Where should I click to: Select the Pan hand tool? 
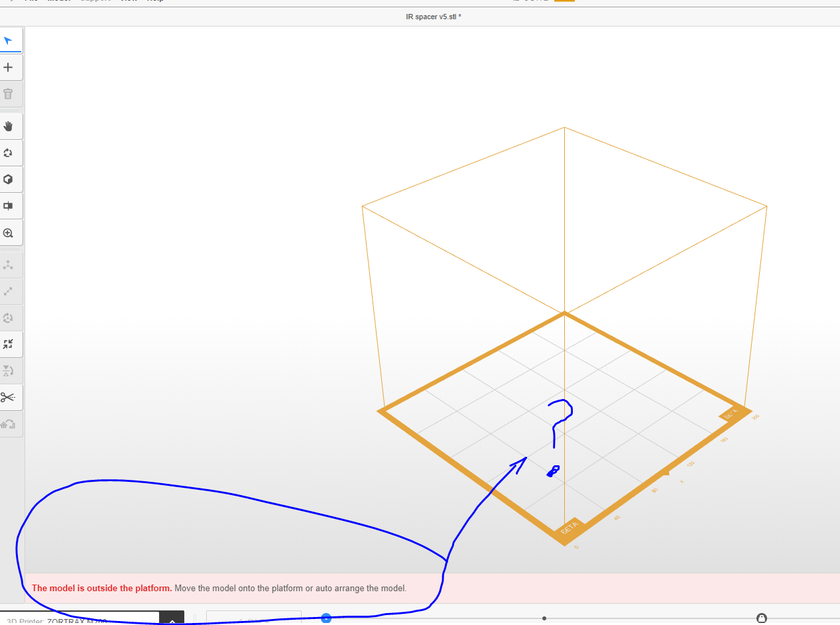coord(9,126)
